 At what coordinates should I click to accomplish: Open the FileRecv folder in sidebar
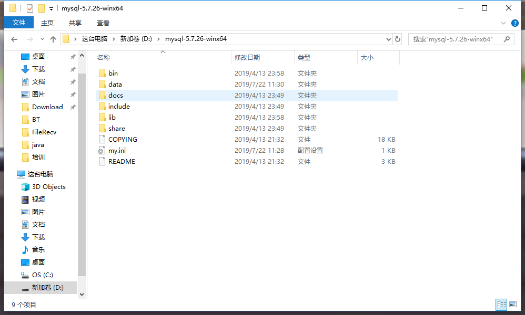tap(44, 132)
